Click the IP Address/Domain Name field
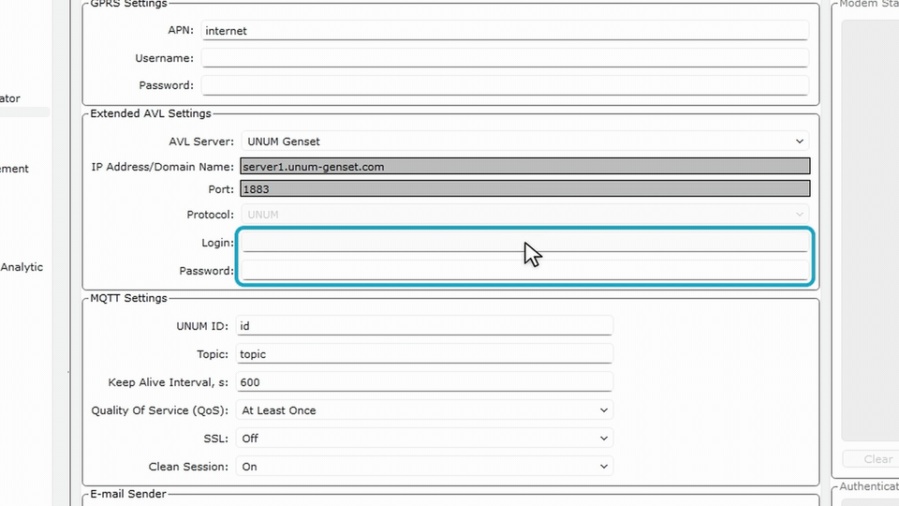The height and width of the screenshot is (506, 899). pos(524,167)
